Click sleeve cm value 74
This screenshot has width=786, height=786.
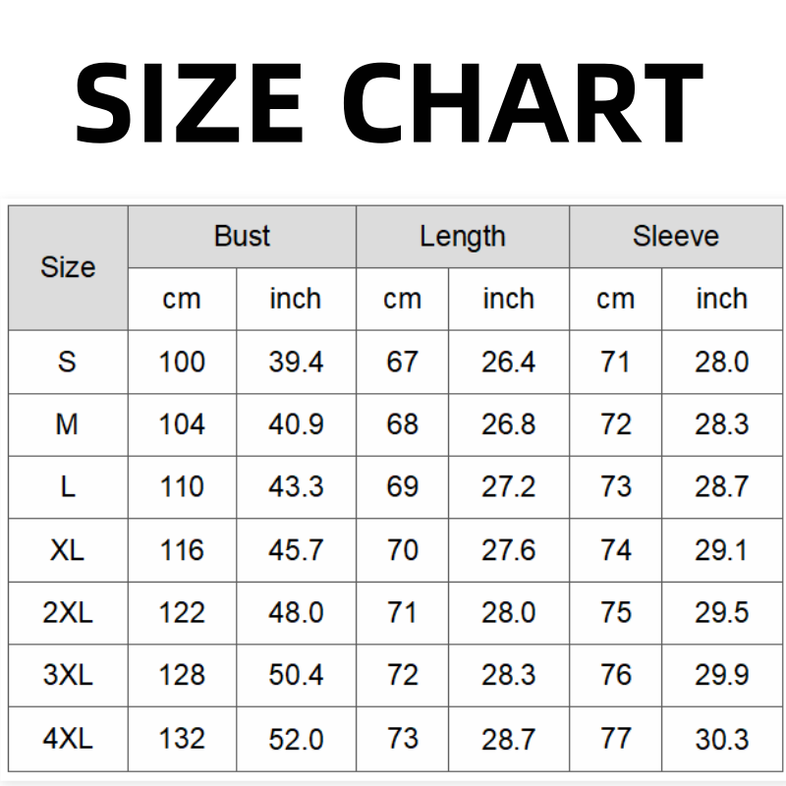[x=615, y=550]
